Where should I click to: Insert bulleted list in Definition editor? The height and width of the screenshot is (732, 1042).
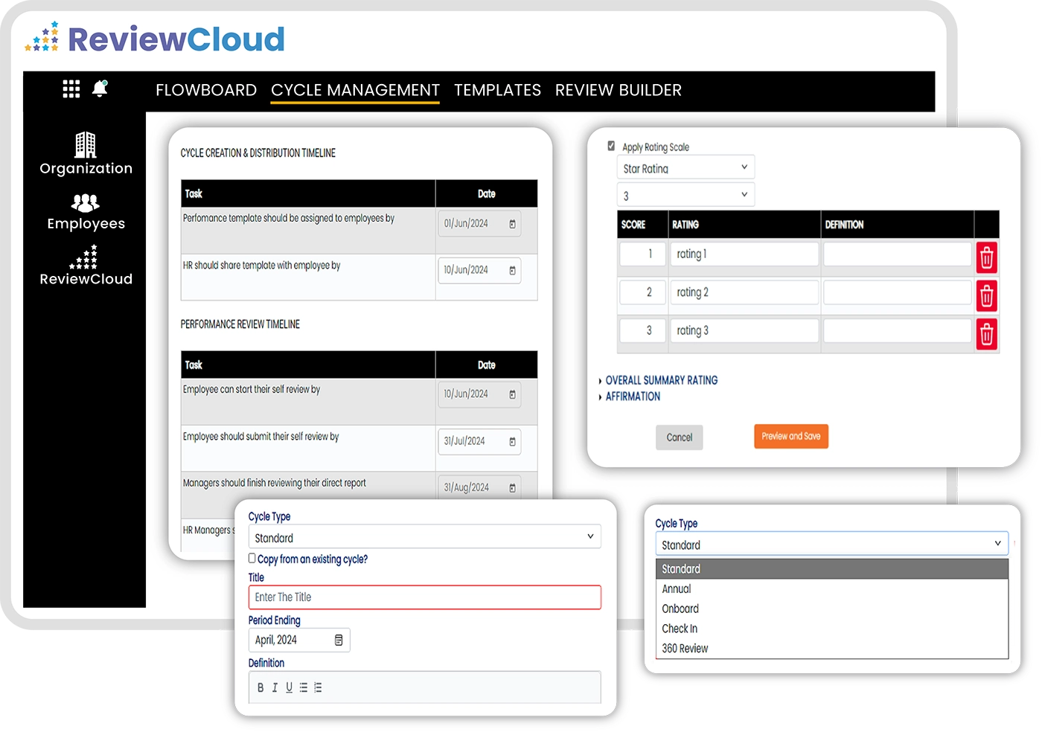tap(304, 687)
